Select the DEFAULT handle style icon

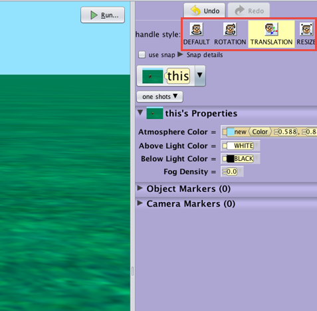197,29
